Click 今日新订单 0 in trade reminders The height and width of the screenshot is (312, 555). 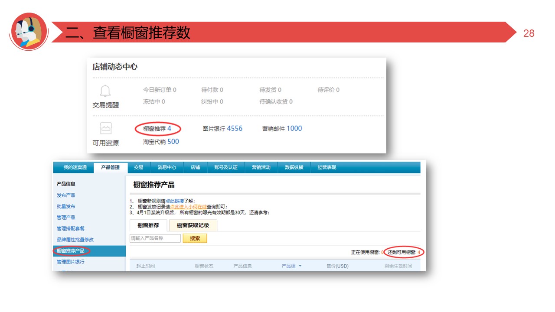tap(160, 90)
